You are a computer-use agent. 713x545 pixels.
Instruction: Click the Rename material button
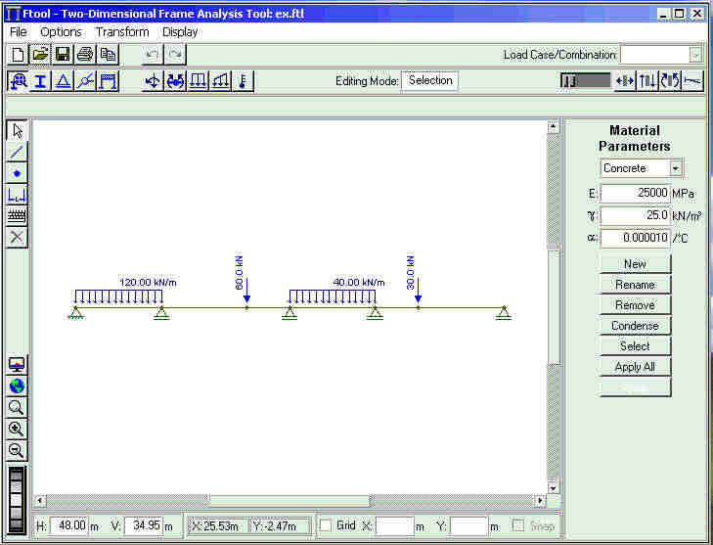(x=635, y=285)
